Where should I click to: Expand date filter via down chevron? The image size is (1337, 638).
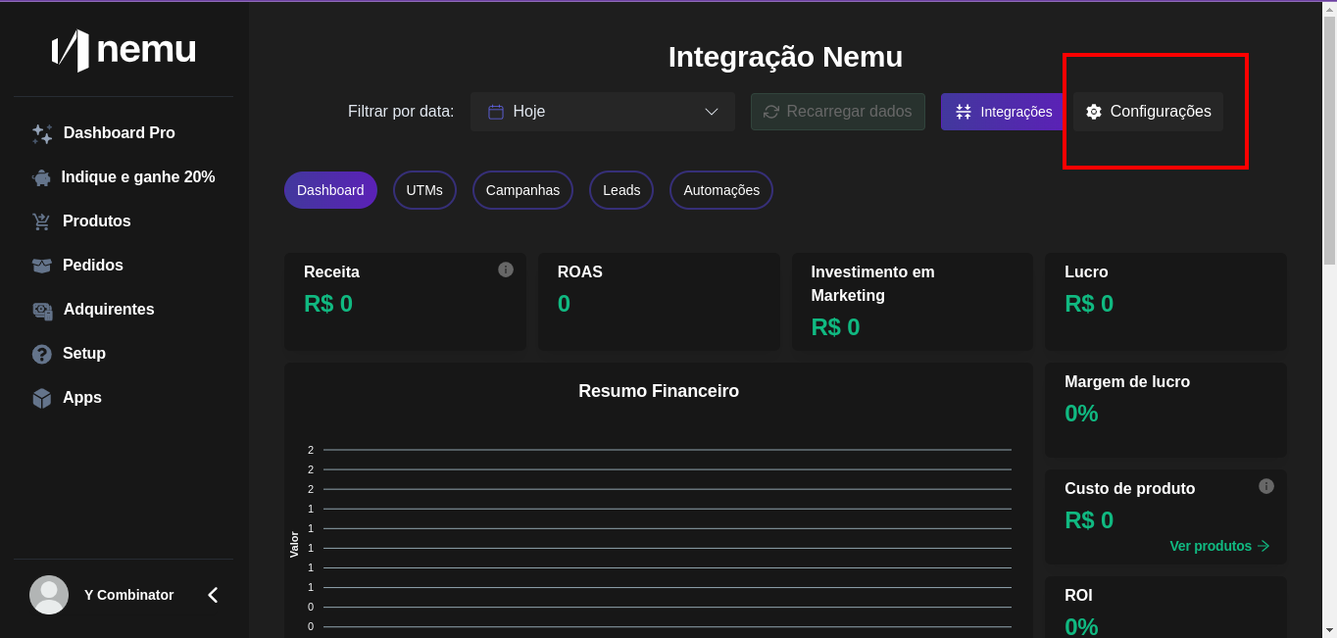712,112
